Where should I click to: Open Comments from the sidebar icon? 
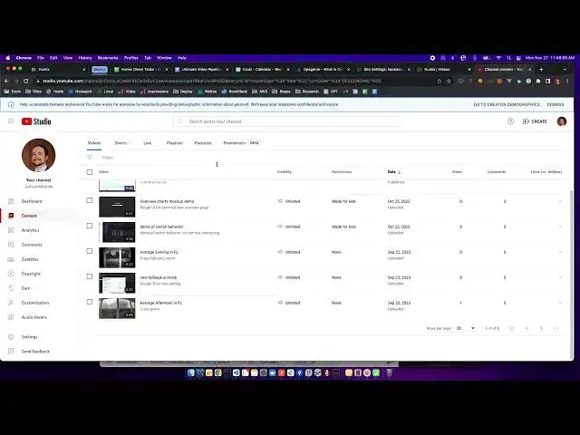tap(11, 245)
